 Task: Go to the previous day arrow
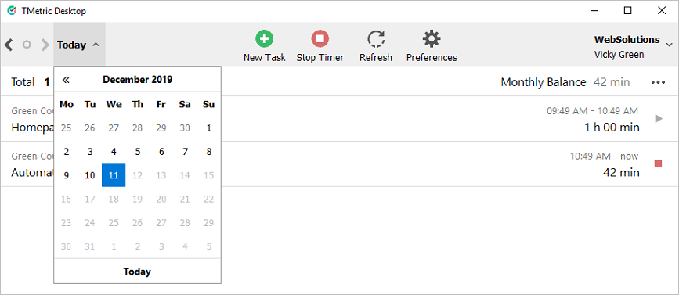[9, 45]
